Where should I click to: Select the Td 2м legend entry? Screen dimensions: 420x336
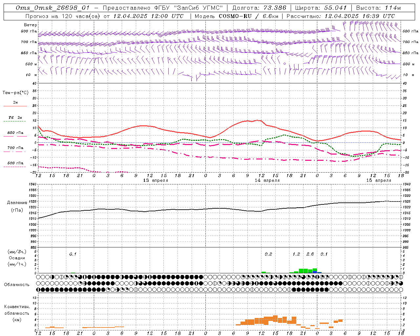(15, 117)
